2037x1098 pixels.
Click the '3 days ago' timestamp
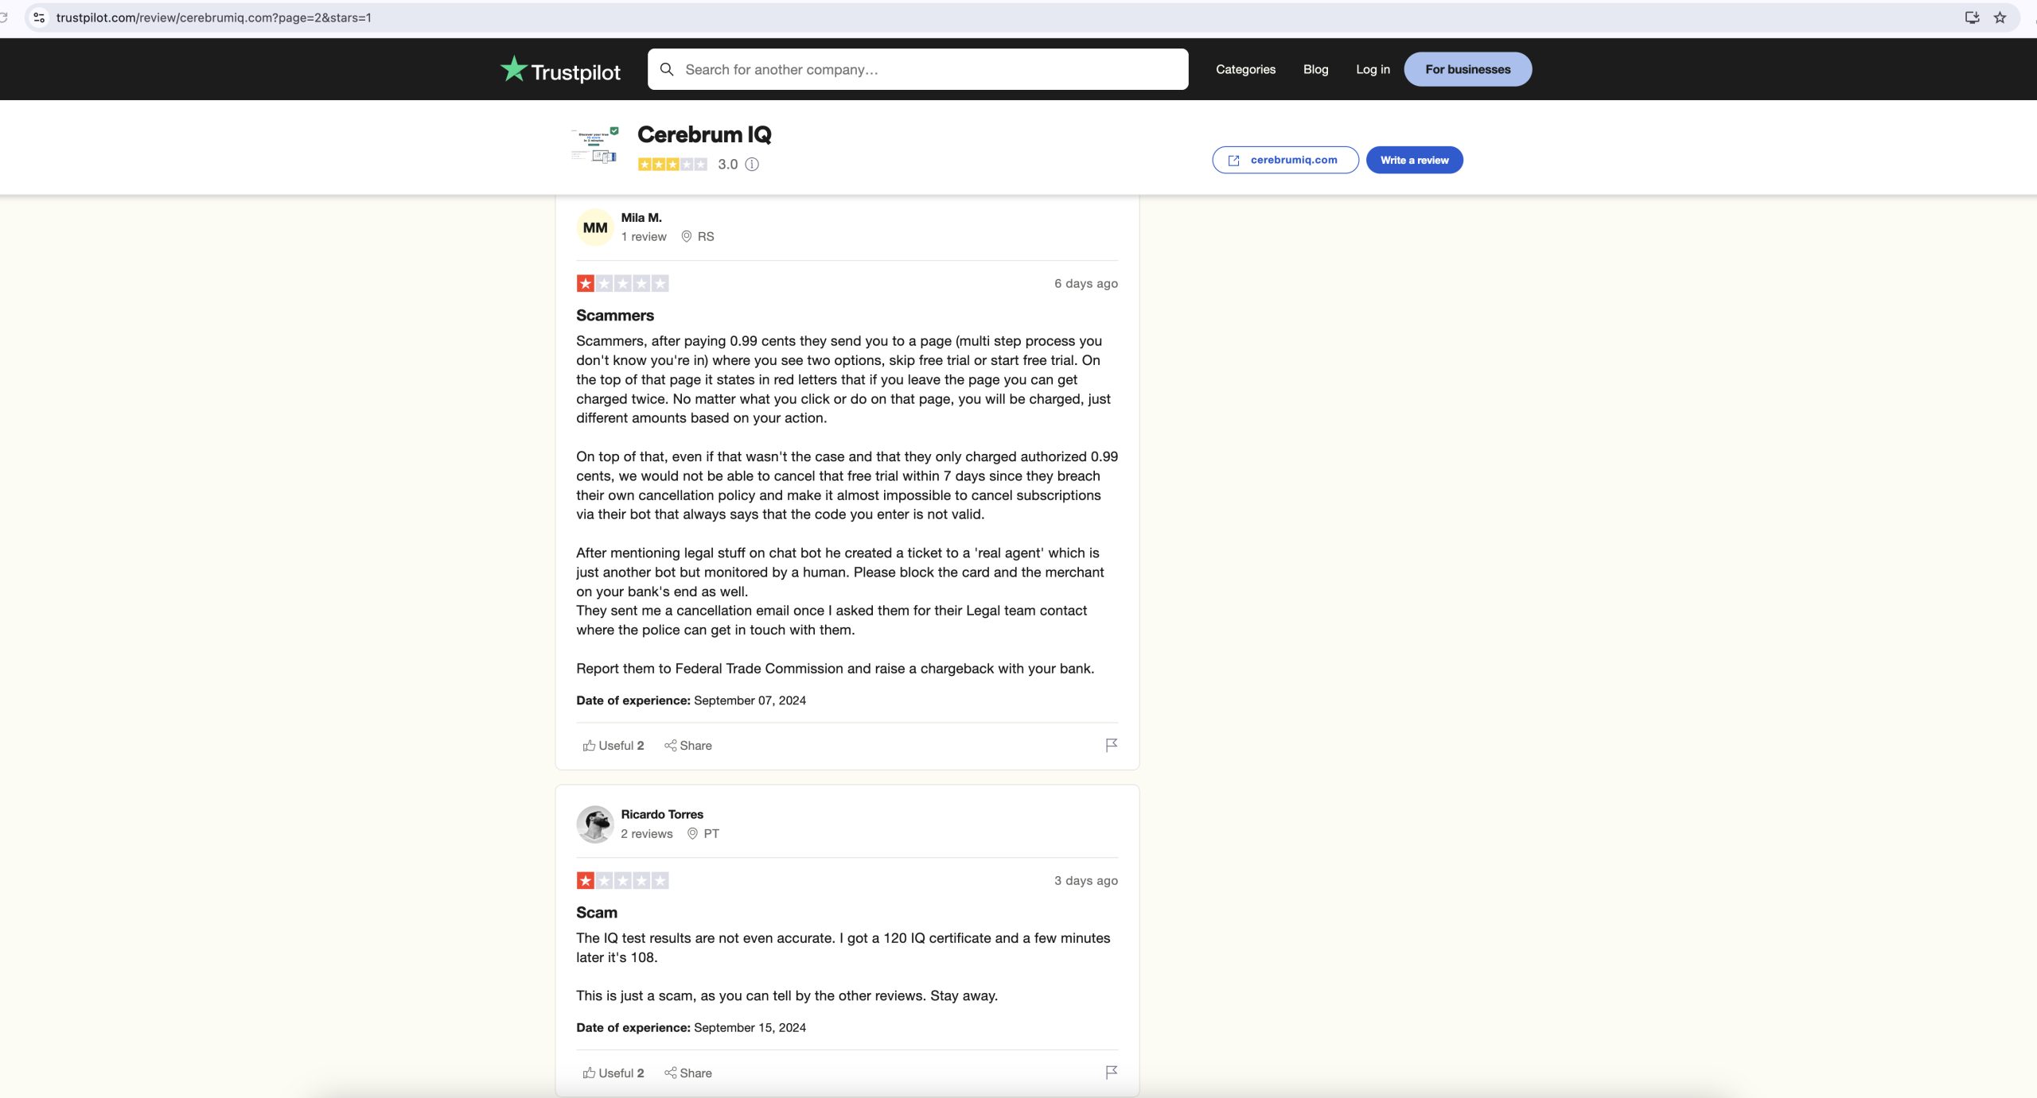[x=1085, y=881]
